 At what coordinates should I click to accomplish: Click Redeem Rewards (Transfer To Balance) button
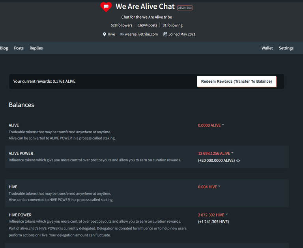click(237, 81)
